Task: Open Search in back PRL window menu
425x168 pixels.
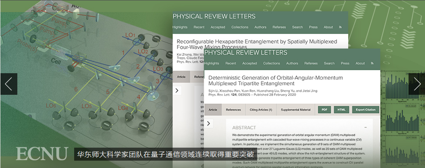Action: coord(297,27)
